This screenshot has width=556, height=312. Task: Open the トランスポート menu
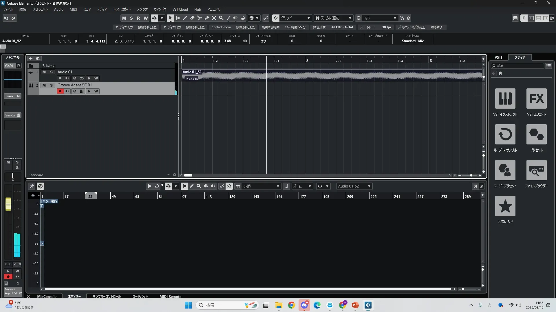[x=122, y=9]
